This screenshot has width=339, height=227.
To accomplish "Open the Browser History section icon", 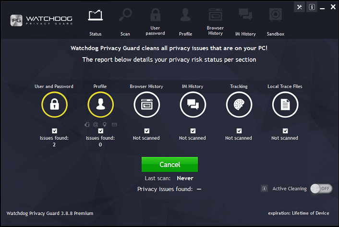I will [146, 105].
